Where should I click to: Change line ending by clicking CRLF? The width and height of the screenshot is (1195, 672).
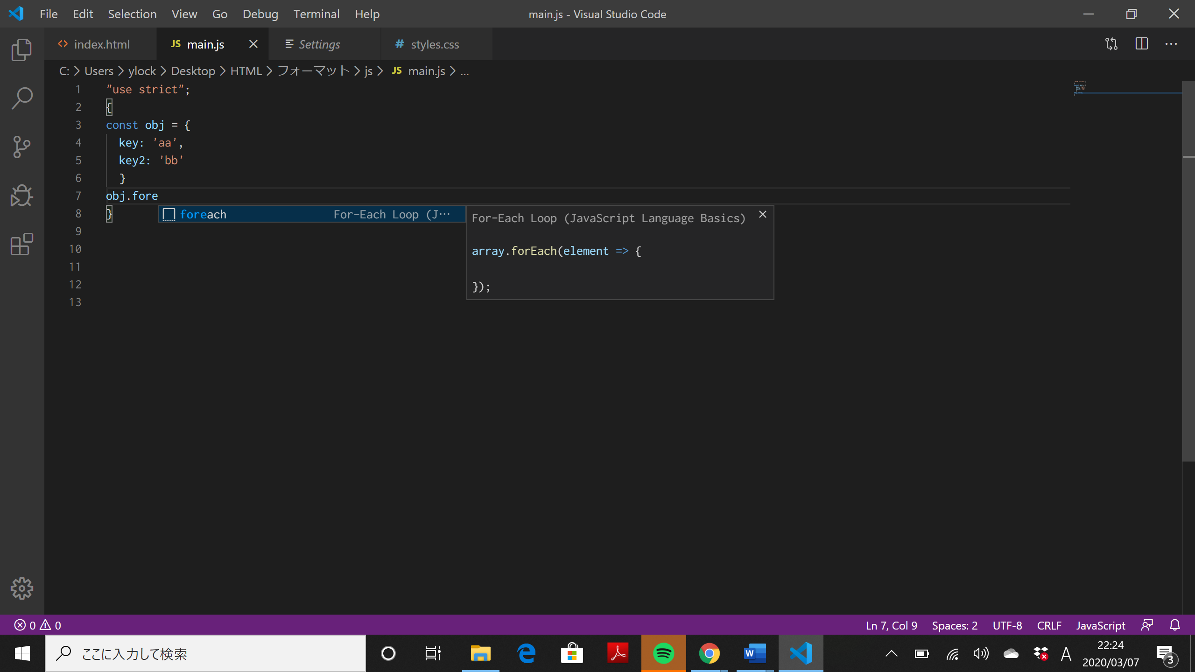[x=1048, y=625]
